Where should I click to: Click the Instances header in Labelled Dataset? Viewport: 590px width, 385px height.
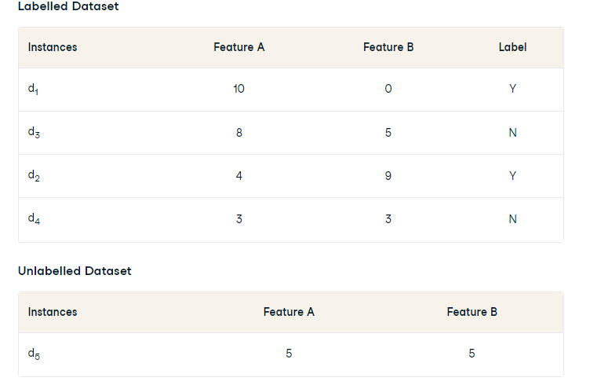(53, 47)
